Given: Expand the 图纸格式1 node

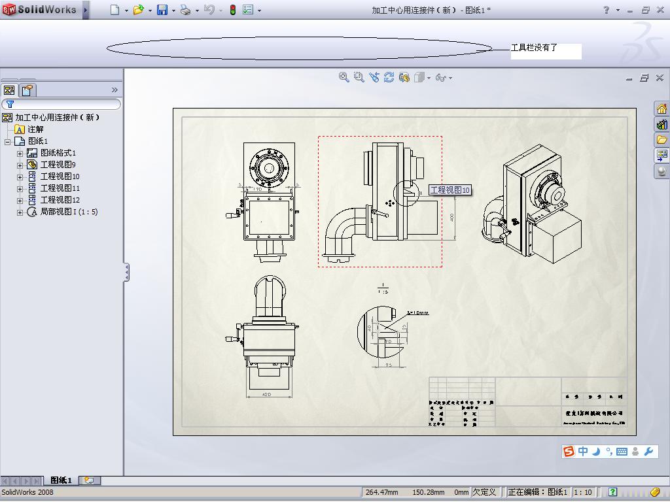Looking at the screenshot, I should point(20,153).
